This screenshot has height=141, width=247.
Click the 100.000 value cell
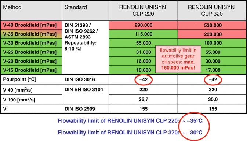[x=213, y=43]
